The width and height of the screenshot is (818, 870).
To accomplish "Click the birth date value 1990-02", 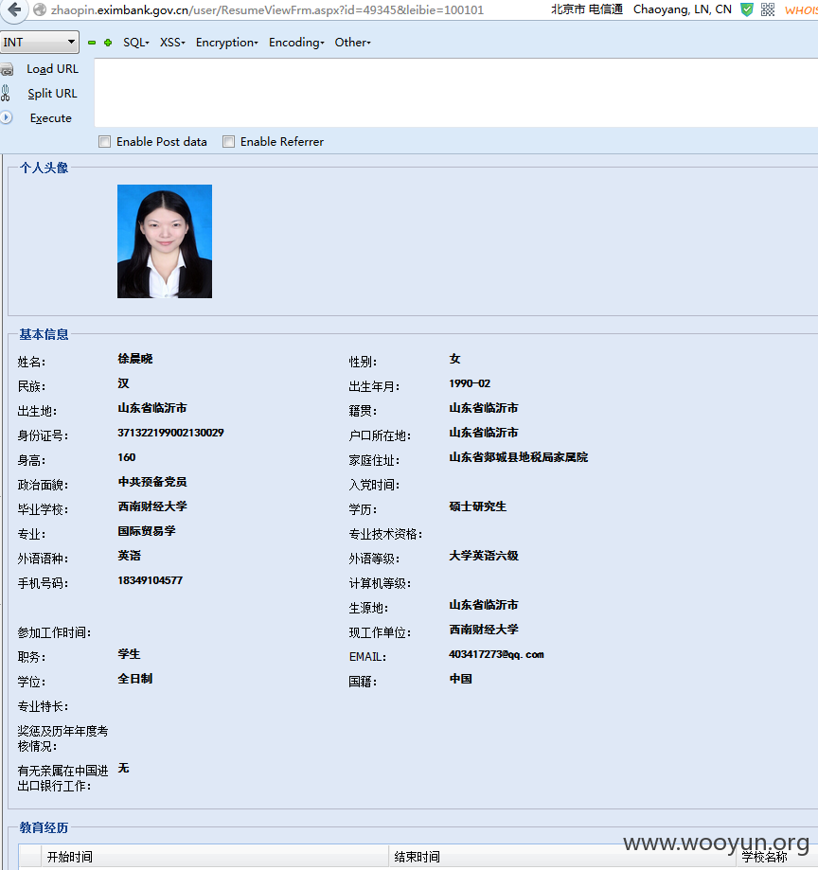I will click(470, 383).
